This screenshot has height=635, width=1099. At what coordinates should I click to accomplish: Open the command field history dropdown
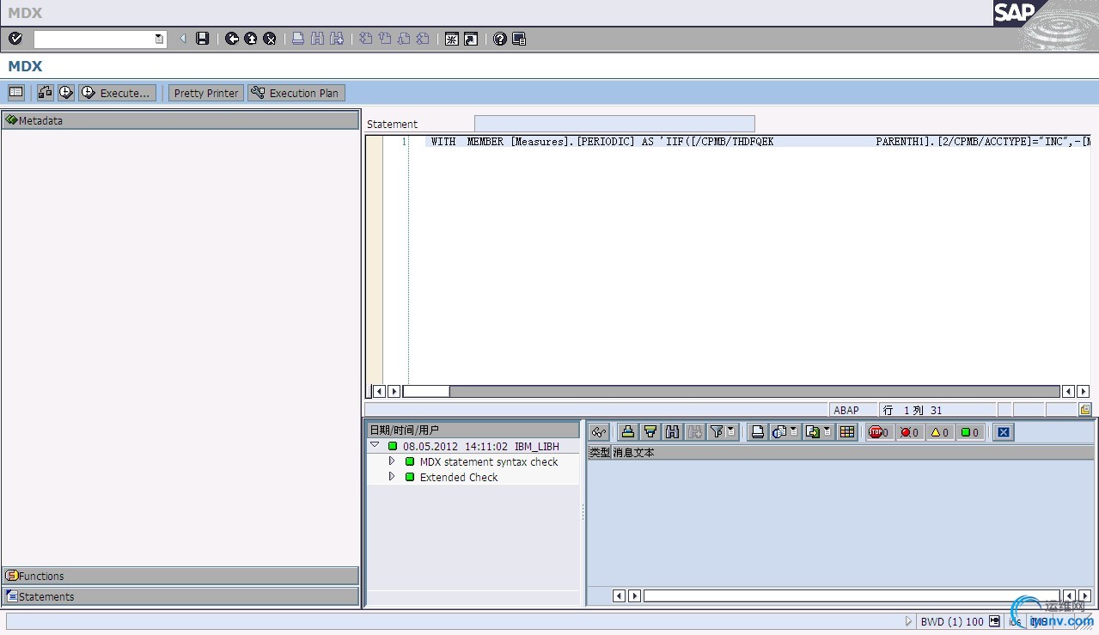(x=159, y=39)
